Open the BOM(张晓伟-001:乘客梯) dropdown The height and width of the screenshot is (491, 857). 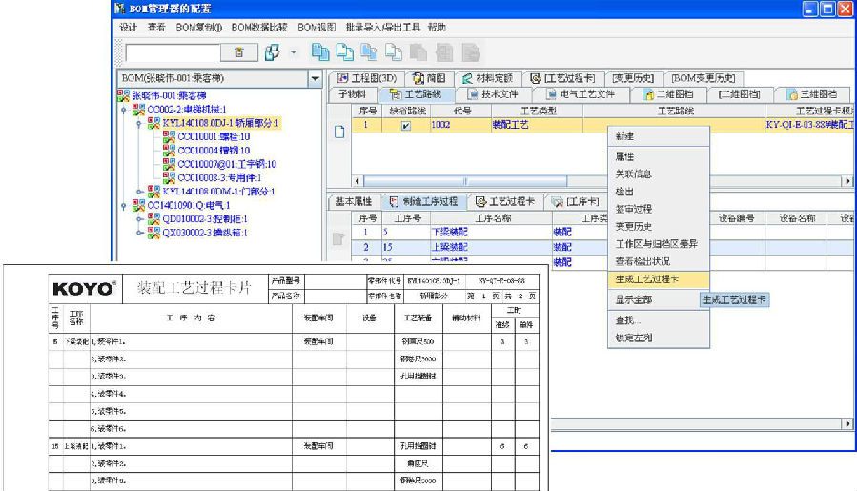click(x=316, y=78)
